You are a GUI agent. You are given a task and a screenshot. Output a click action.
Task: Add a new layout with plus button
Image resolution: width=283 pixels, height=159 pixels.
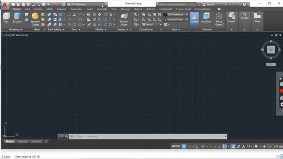pyautogui.click(x=46, y=141)
